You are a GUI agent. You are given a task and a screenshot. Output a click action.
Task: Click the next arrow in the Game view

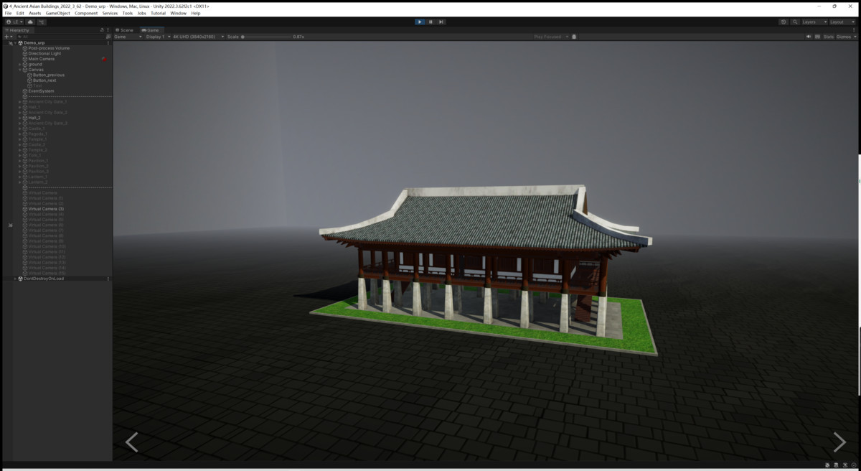click(838, 442)
